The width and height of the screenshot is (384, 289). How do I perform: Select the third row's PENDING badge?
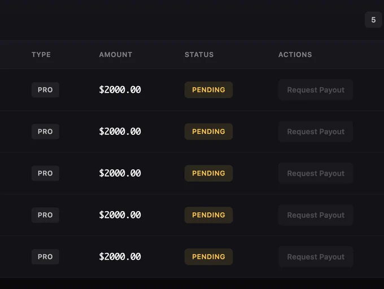click(208, 173)
